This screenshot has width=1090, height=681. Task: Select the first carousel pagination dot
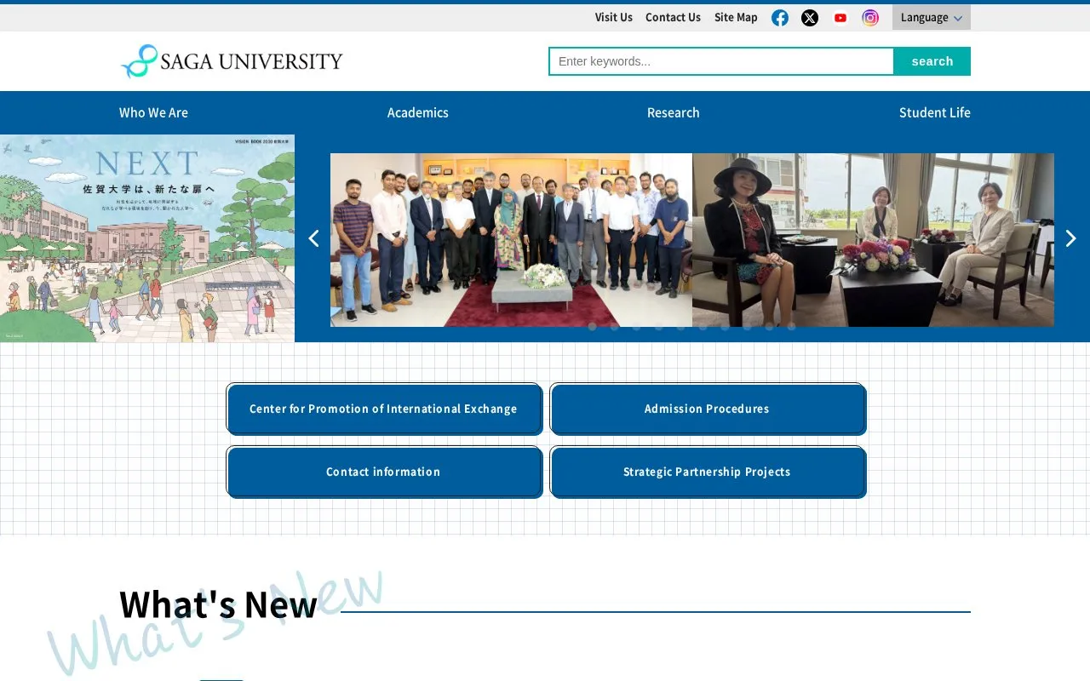pos(592,326)
